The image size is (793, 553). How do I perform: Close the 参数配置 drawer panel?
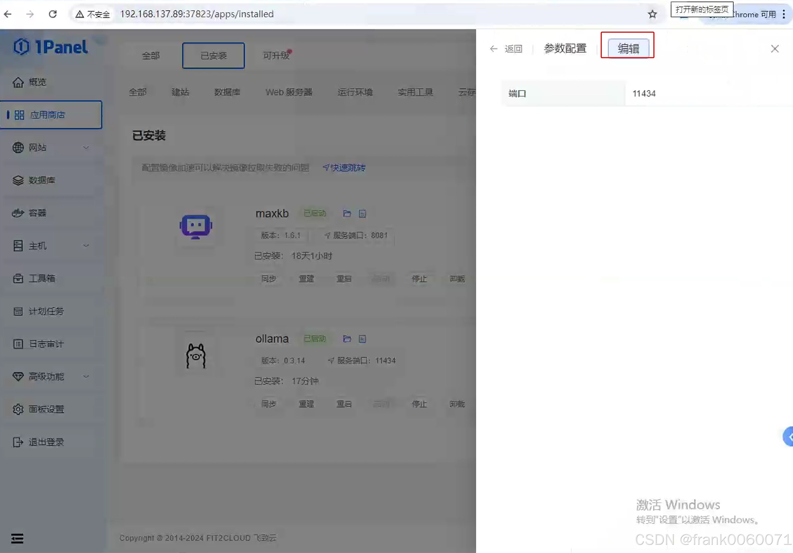point(775,49)
